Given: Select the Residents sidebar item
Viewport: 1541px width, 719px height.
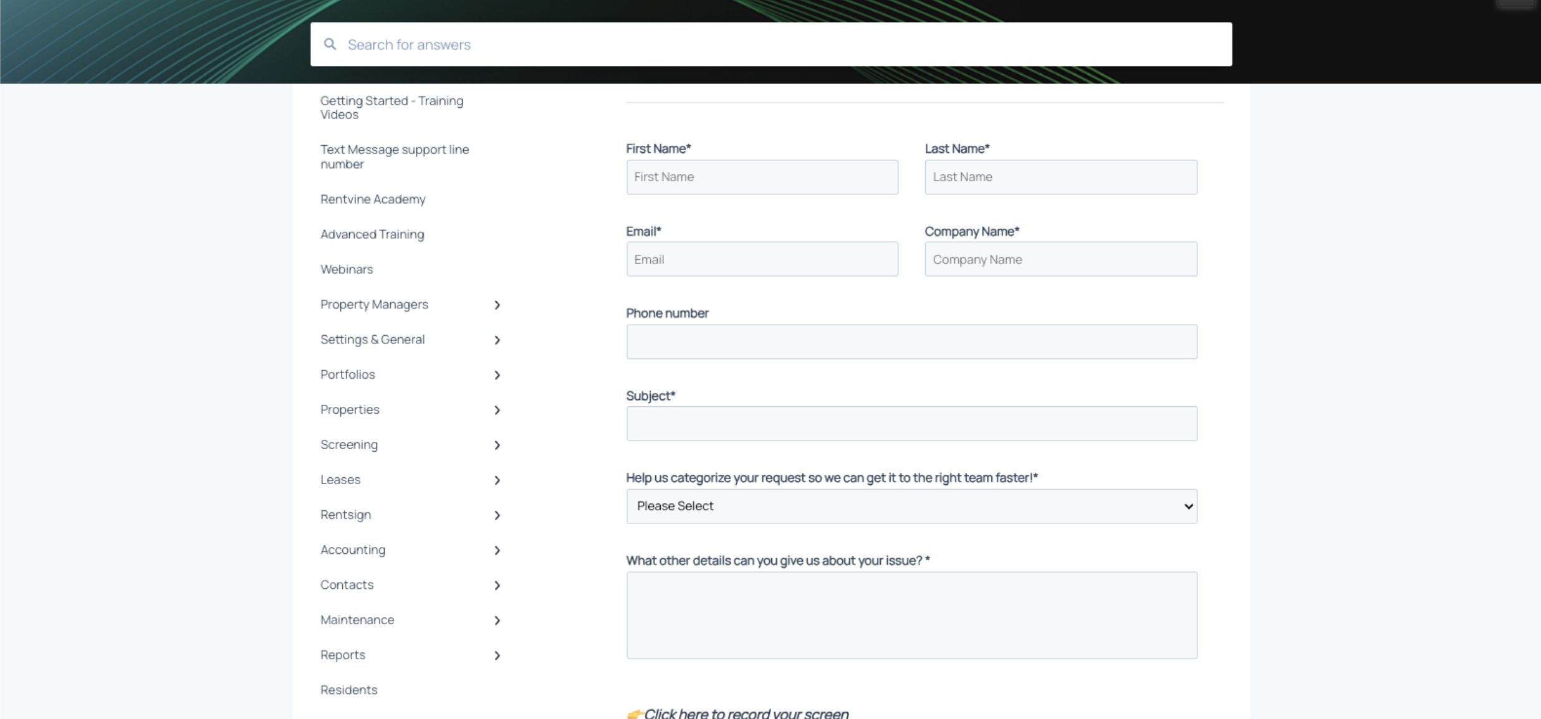Looking at the screenshot, I should tap(348, 690).
